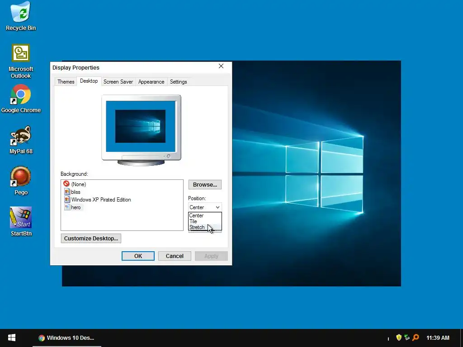
Task: Click the image icon beside bliss
Action: [67, 192]
